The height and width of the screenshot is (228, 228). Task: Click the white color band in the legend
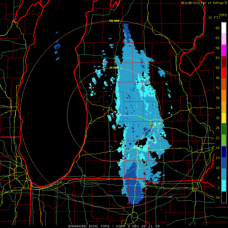[224, 28]
